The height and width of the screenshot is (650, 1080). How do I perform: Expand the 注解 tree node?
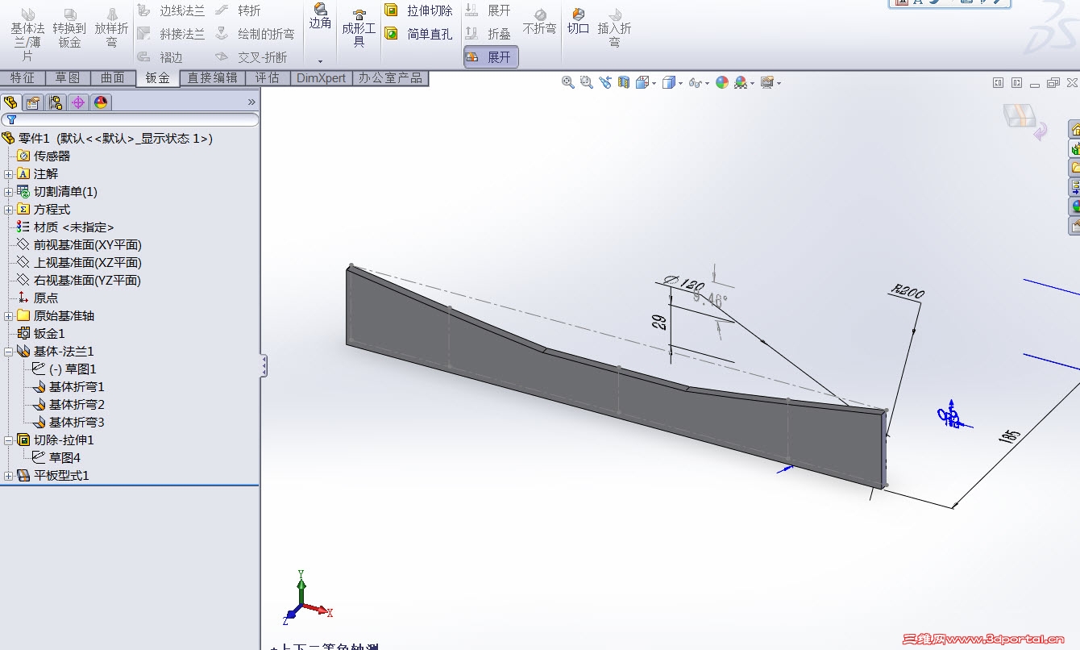click(x=8, y=174)
